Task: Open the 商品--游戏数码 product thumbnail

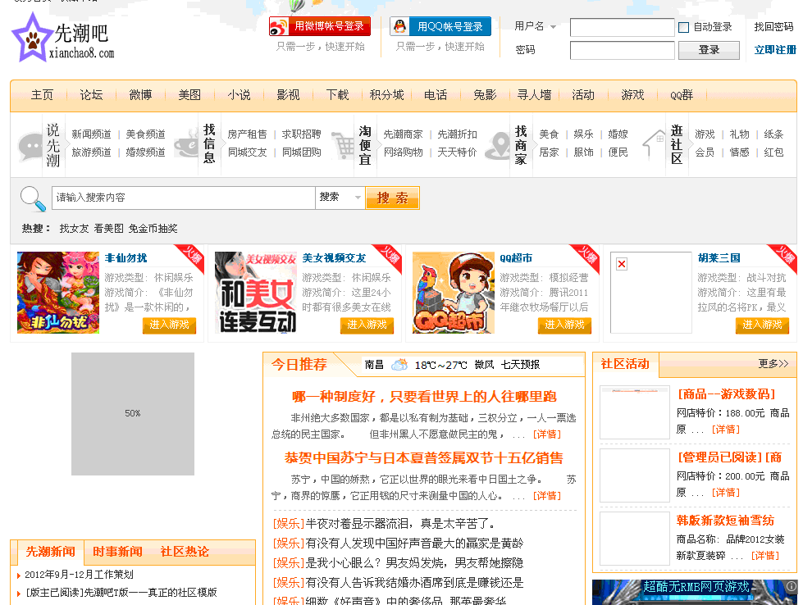Action: tap(635, 412)
